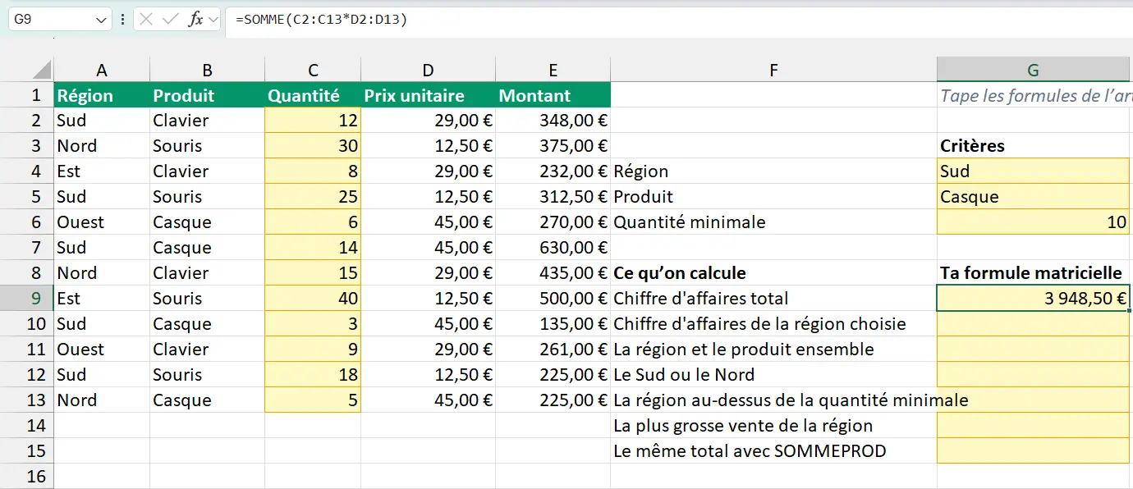
Task: Select Le même total avec SOMMEPROD label
Action: [x=773, y=451]
